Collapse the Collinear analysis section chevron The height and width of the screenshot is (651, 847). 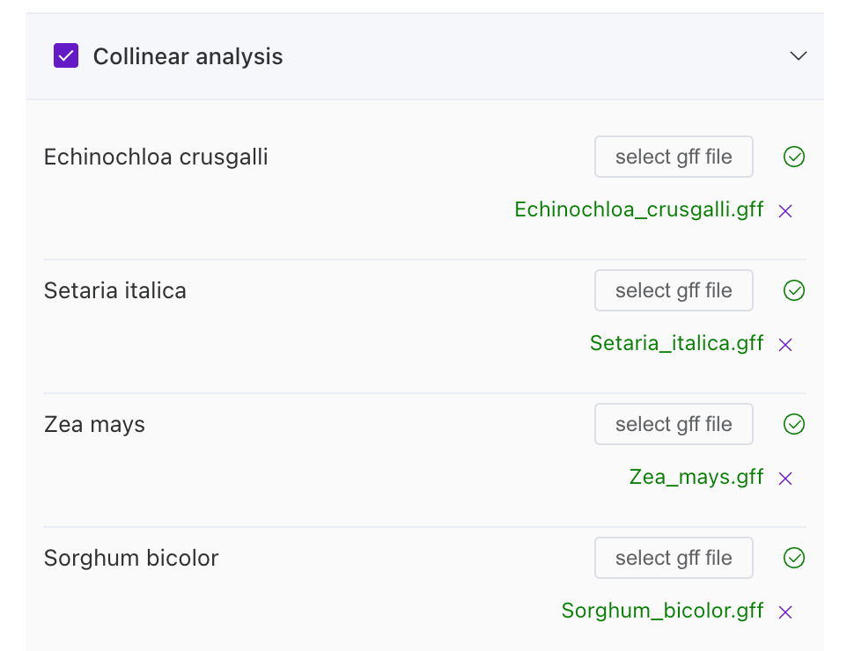(798, 56)
